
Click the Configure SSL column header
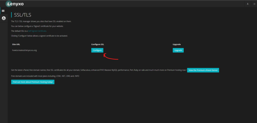98,44
